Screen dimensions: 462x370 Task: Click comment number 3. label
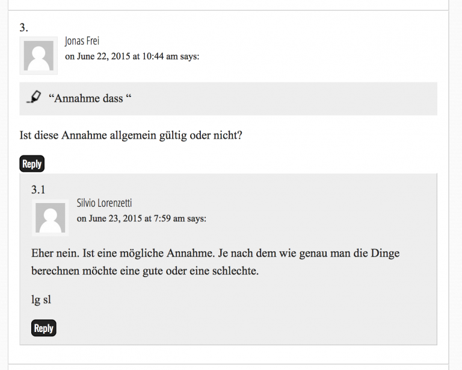coord(24,28)
